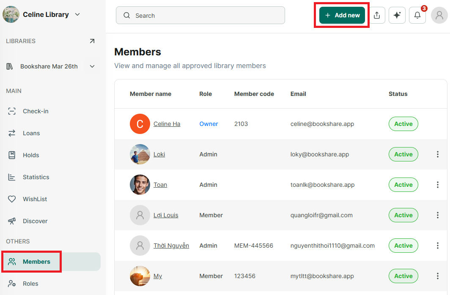Click Loki's pyramid avatar thumbnail
The width and height of the screenshot is (450, 295).
[x=140, y=154]
